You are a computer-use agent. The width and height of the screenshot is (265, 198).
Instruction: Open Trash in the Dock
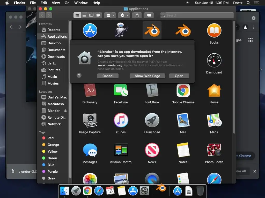tap(200, 191)
